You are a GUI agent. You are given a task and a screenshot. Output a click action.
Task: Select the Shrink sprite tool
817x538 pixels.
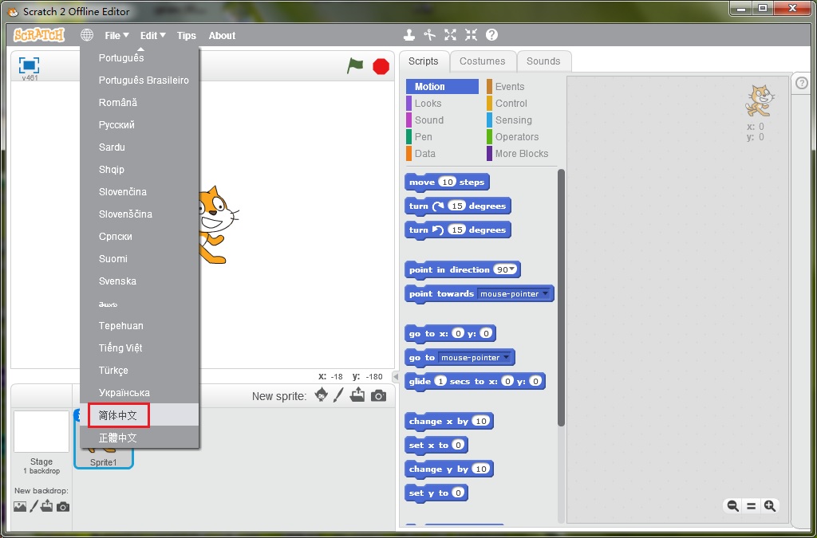click(x=471, y=35)
